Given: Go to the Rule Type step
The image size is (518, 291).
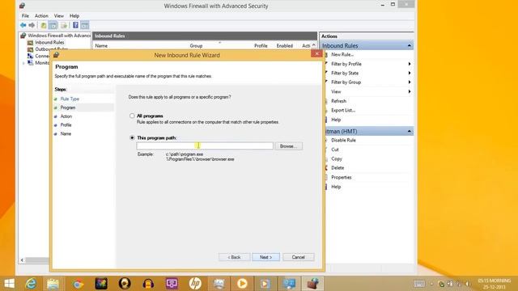Looking at the screenshot, I should 70,99.
